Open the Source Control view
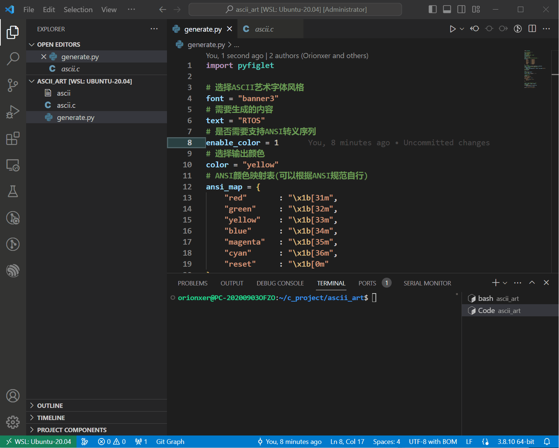This screenshot has height=448, width=559. click(13, 85)
